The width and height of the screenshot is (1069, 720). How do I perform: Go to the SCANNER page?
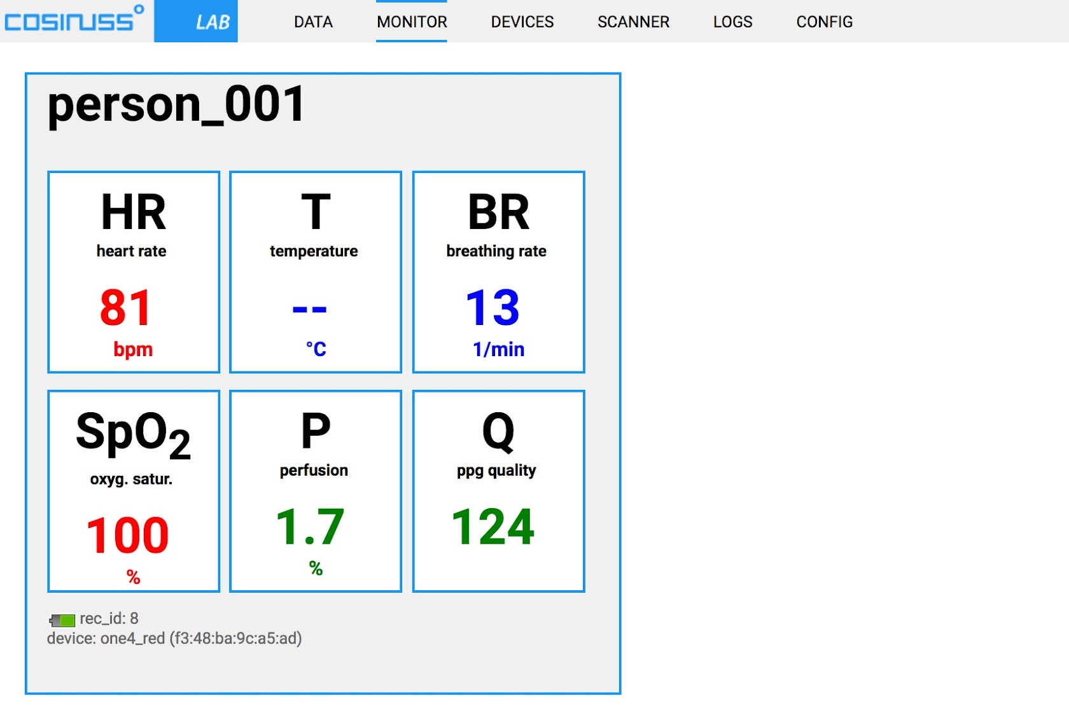633,22
